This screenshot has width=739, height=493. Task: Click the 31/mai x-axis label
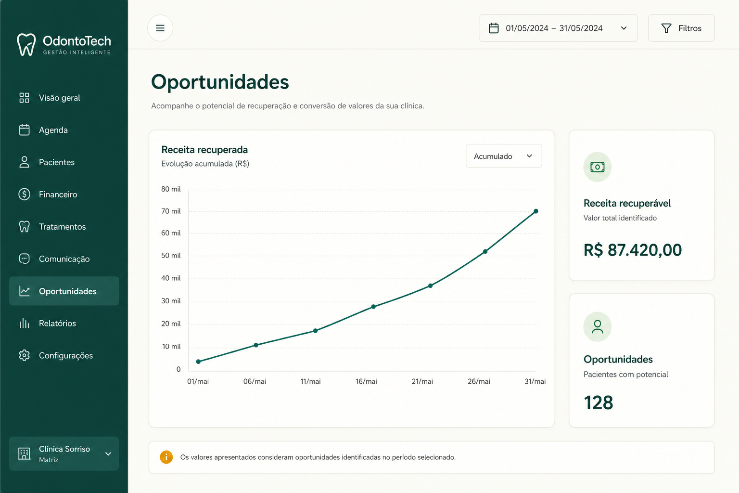535,381
